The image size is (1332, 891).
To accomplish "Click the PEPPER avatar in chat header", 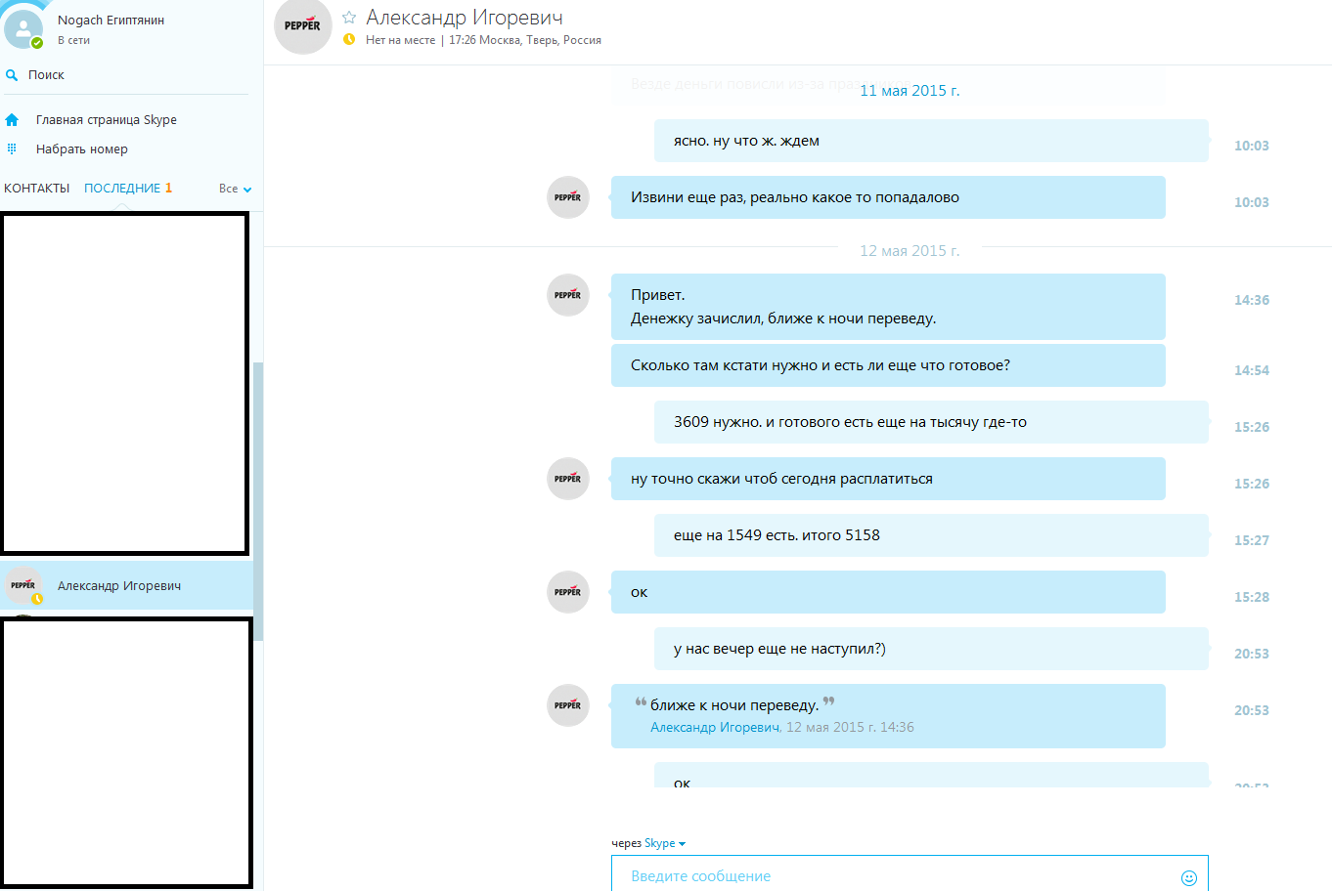I will (303, 25).
